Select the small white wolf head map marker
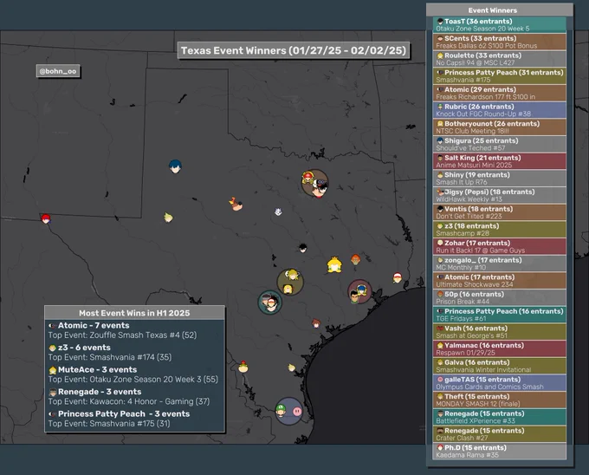 [x=278, y=212]
